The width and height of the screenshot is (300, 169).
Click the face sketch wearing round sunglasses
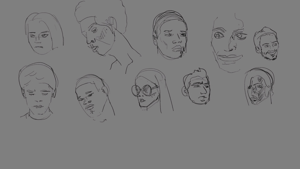(153, 91)
